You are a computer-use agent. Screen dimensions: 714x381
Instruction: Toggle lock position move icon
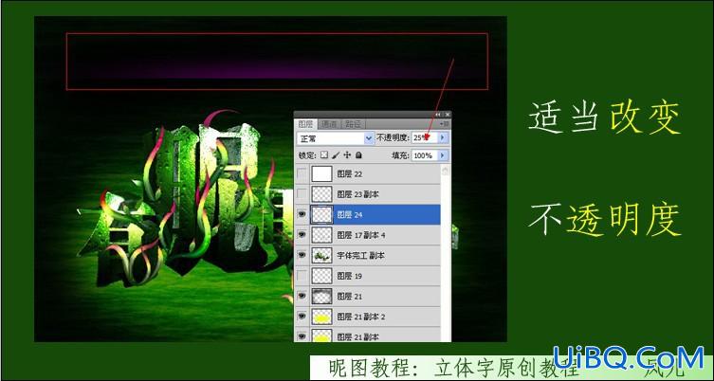[347, 155]
